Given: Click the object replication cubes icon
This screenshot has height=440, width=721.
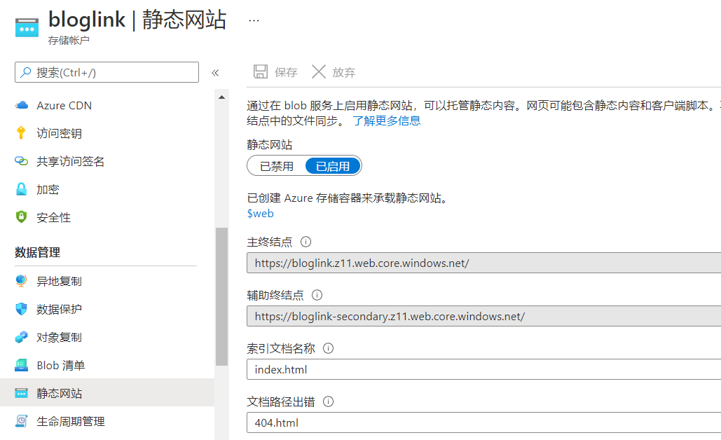Looking at the screenshot, I should point(21,337).
